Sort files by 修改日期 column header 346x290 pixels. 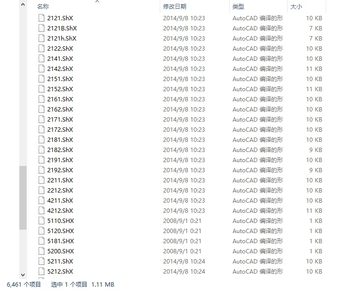175,7
